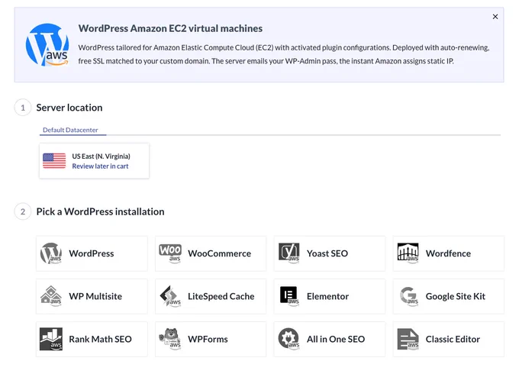Click the Yoast SEO aws icon

coord(289,253)
